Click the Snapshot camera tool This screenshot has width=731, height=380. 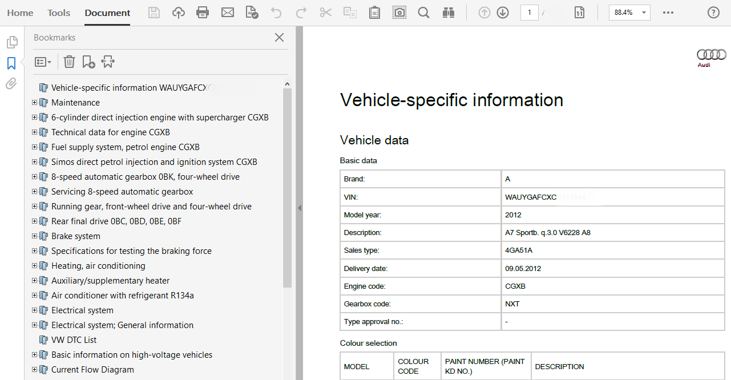399,11
